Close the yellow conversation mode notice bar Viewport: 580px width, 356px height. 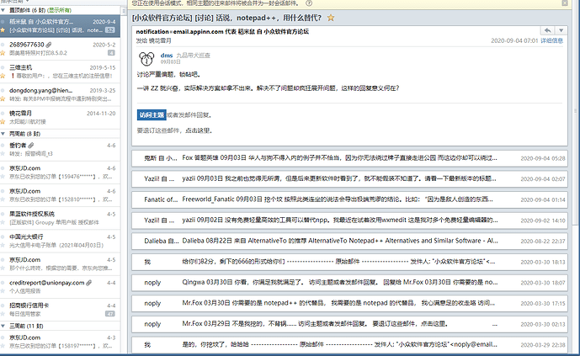click(x=565, y=3)
